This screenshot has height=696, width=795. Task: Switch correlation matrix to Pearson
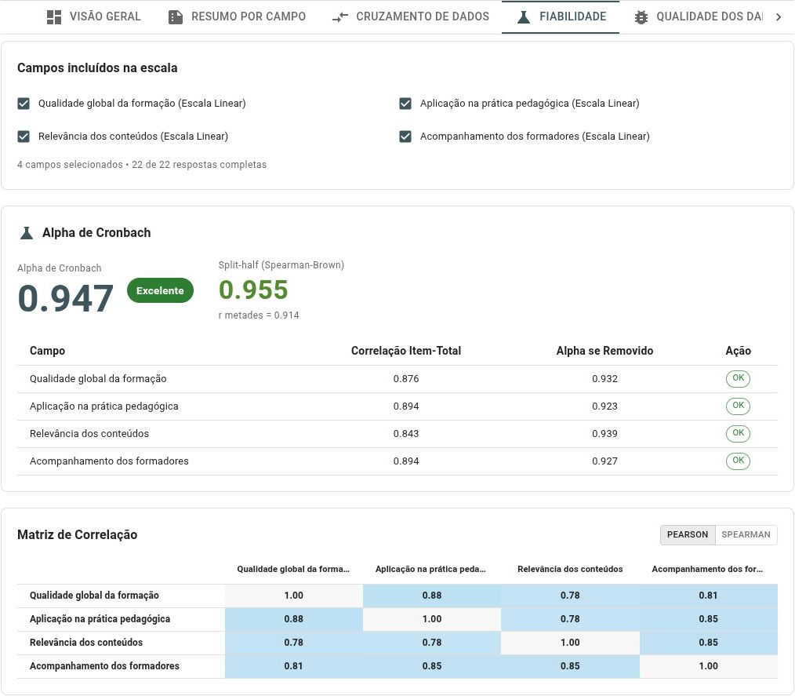coord(688,534)
